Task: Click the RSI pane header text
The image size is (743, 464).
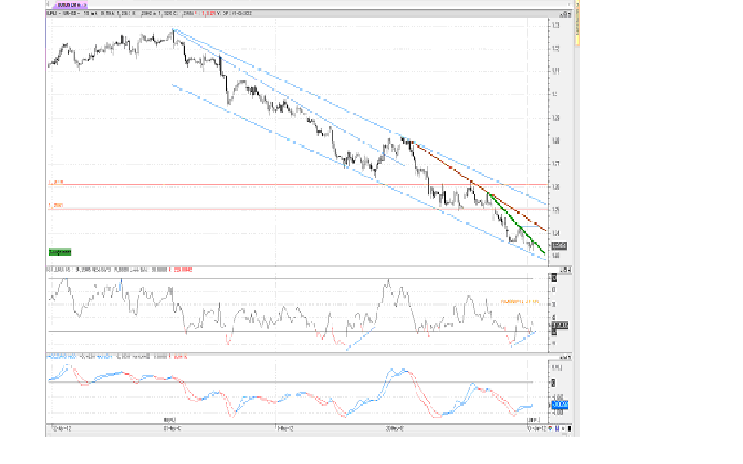Action: [119, 270]
